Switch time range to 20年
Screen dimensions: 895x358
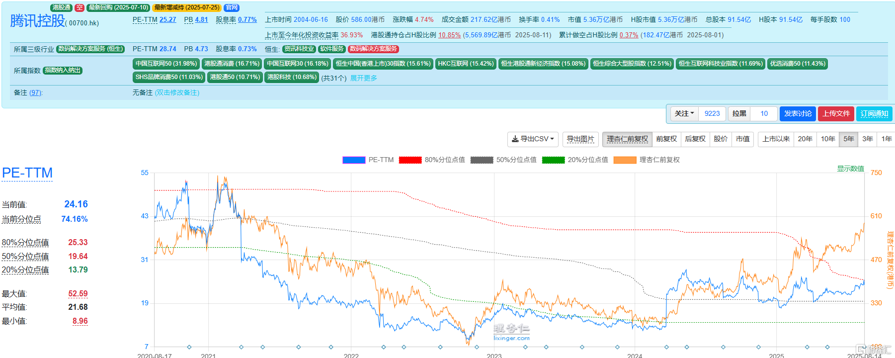point(805,139)
